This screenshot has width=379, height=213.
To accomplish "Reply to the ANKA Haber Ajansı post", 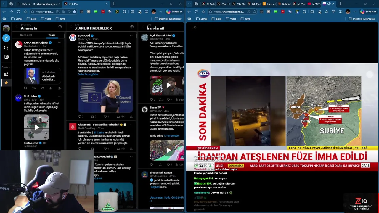I will point(25,88).
